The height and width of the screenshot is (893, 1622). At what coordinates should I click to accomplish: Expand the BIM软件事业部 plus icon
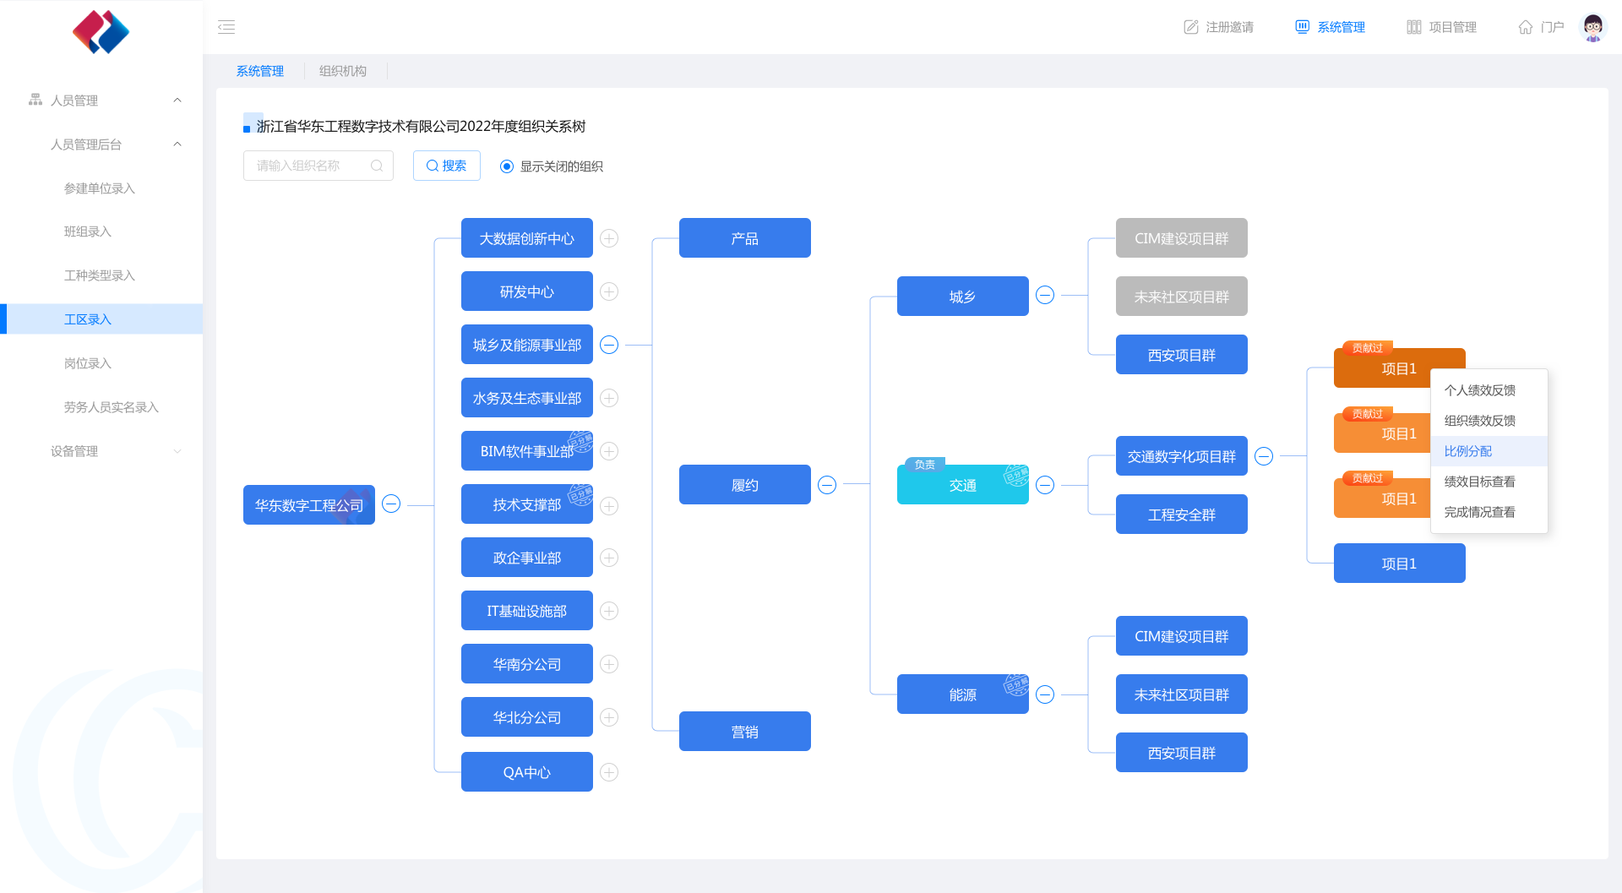coord(609,451)
